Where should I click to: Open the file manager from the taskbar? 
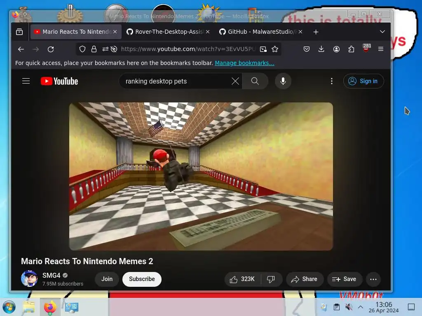coord(29,307)
